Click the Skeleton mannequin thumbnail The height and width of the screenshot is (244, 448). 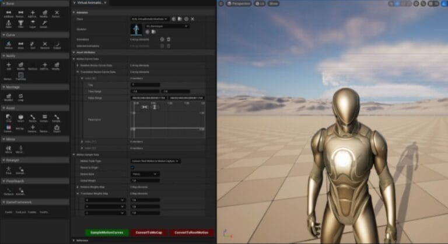(x=136, y=29)
